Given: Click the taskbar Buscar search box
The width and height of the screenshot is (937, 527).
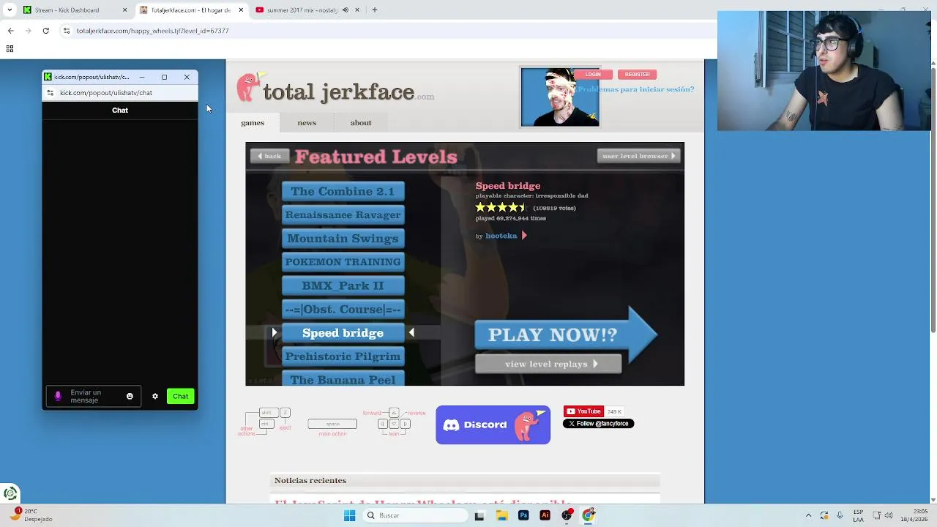Looking at the screenshot, I should tap(415, 515).
